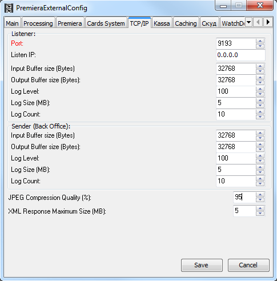Image resolution: width=277 pixels, height=281 pixels.
Task: Click the Listen IP input field
Action: 240,55
